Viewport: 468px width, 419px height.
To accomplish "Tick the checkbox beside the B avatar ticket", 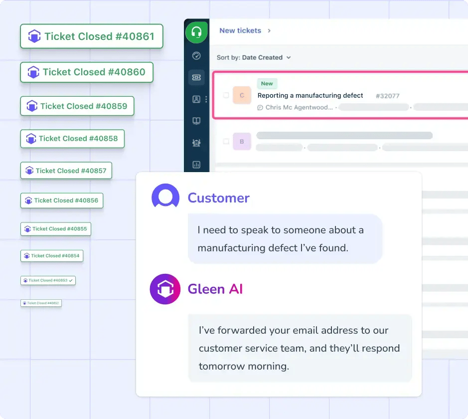I will click(226, 141).
